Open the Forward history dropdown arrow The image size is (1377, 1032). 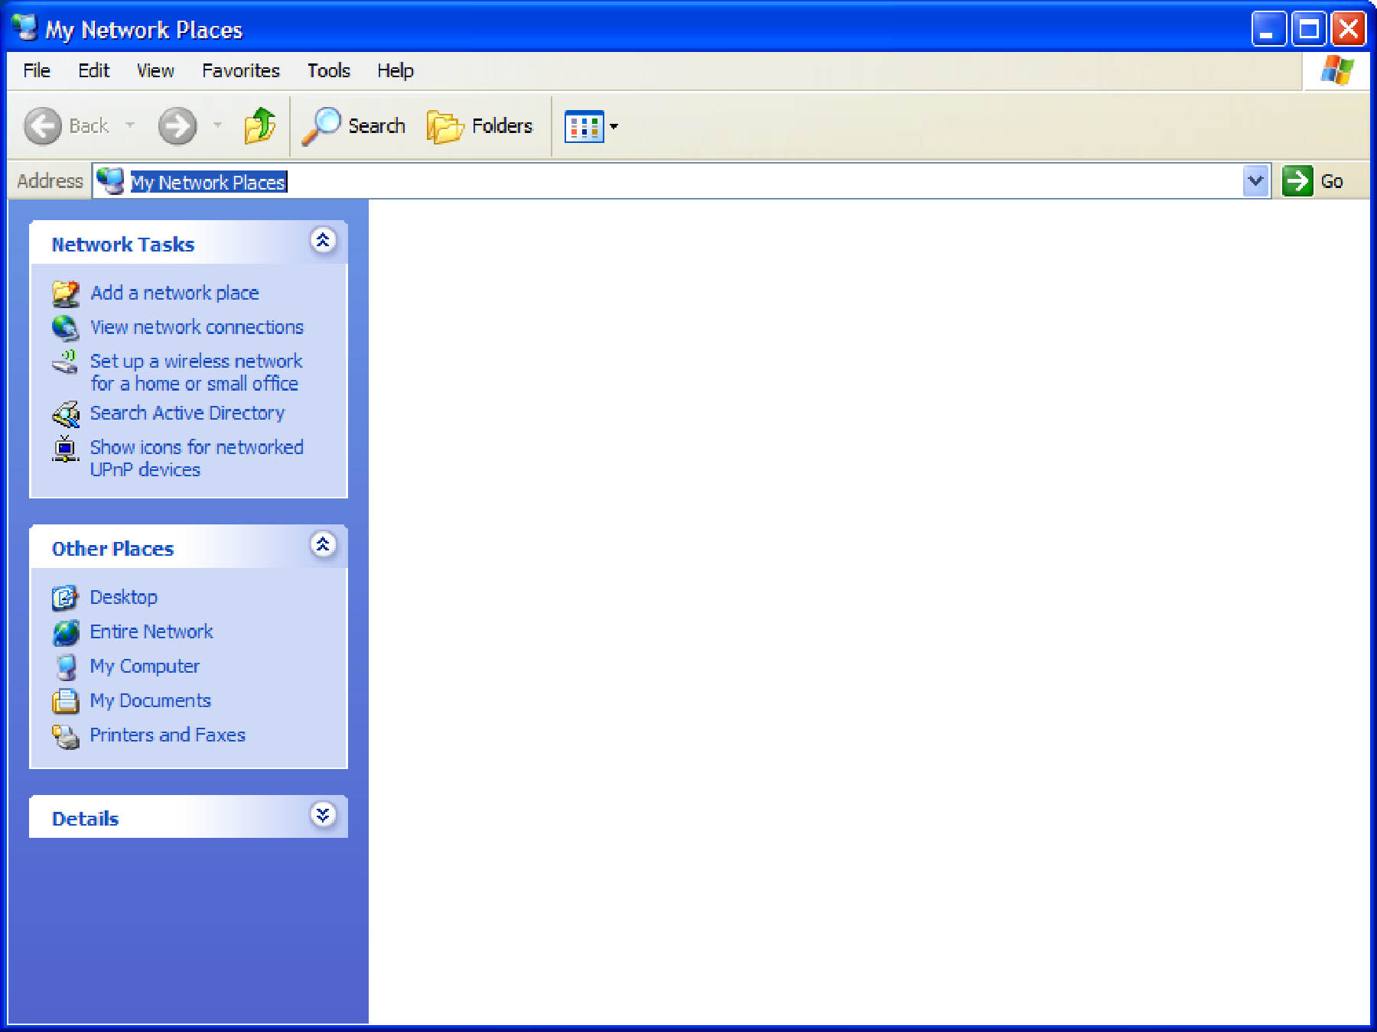tap(218, 125)
